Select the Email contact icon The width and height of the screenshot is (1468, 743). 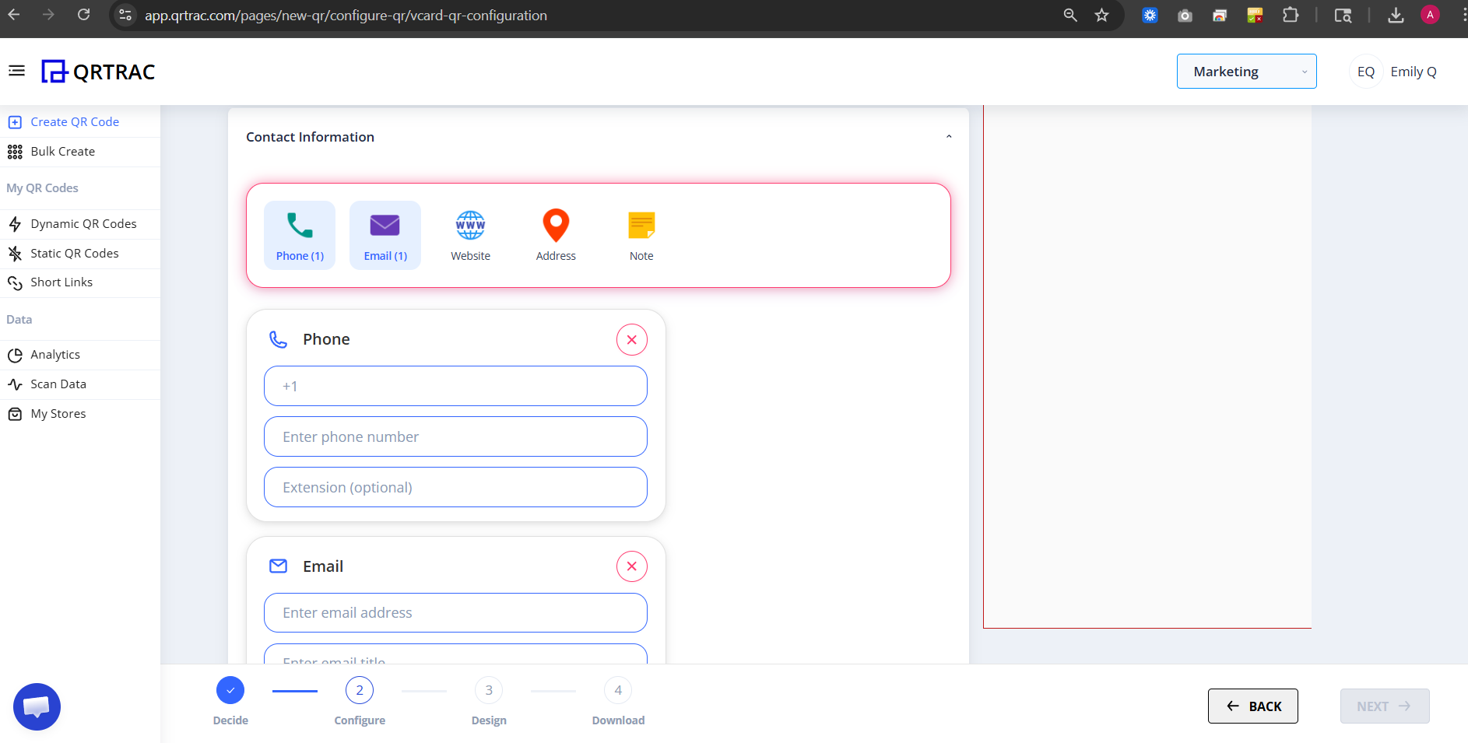pyautogui.click(x=385, y=233)
